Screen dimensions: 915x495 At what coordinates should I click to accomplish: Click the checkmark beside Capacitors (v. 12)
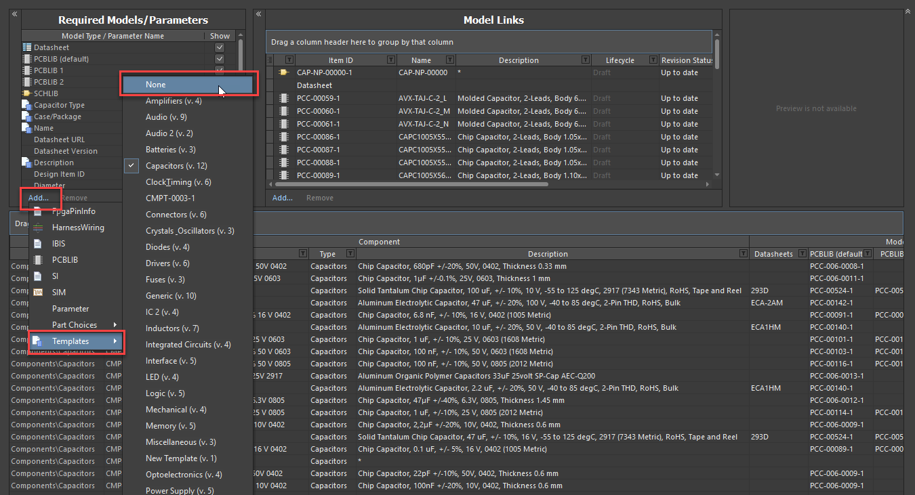(x=132, y=166)
